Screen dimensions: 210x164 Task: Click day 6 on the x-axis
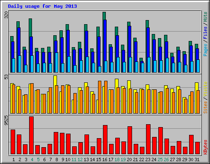pos(44,159)
